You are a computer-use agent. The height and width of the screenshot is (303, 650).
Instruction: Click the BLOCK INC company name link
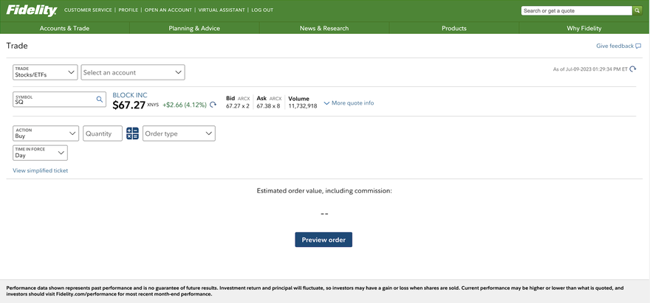click(130, 95)
